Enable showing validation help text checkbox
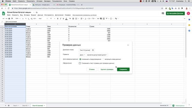Image resolution: width=192 pixels, height=108 pixels. click(80, 63)
